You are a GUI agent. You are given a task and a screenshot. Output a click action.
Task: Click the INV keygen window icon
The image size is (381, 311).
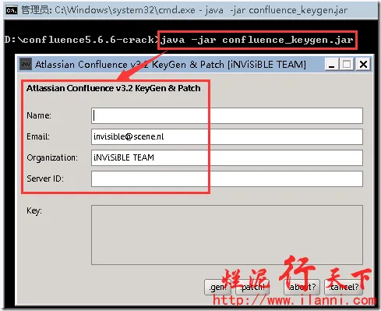[26, 64]
